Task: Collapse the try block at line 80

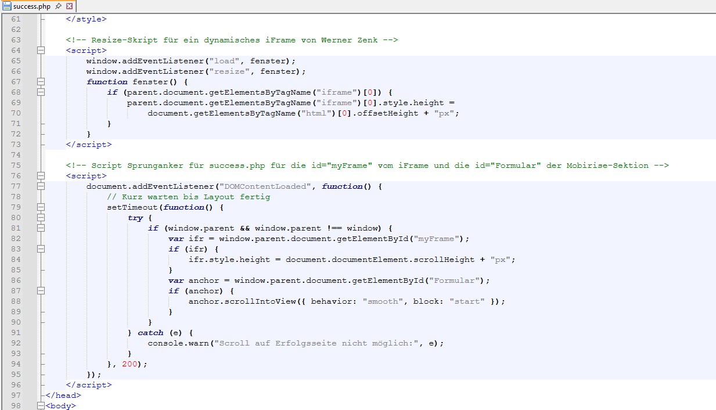Action: point(41,218)
